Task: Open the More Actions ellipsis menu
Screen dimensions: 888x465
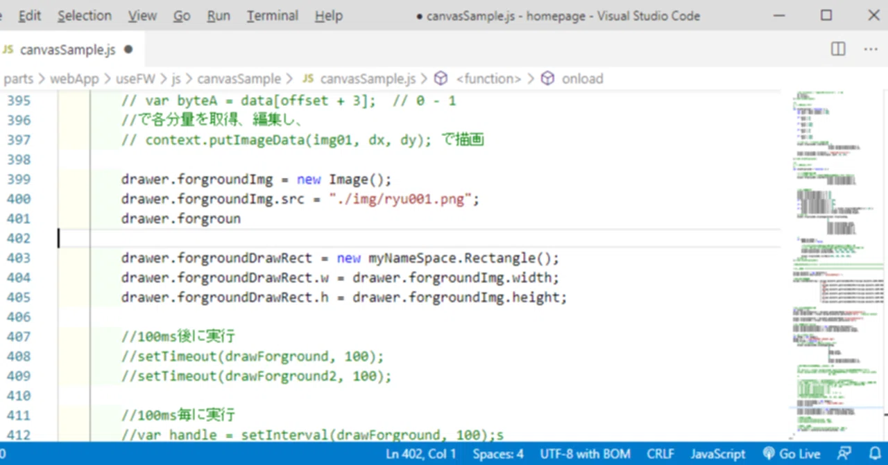Action: (x=871, y=49)
